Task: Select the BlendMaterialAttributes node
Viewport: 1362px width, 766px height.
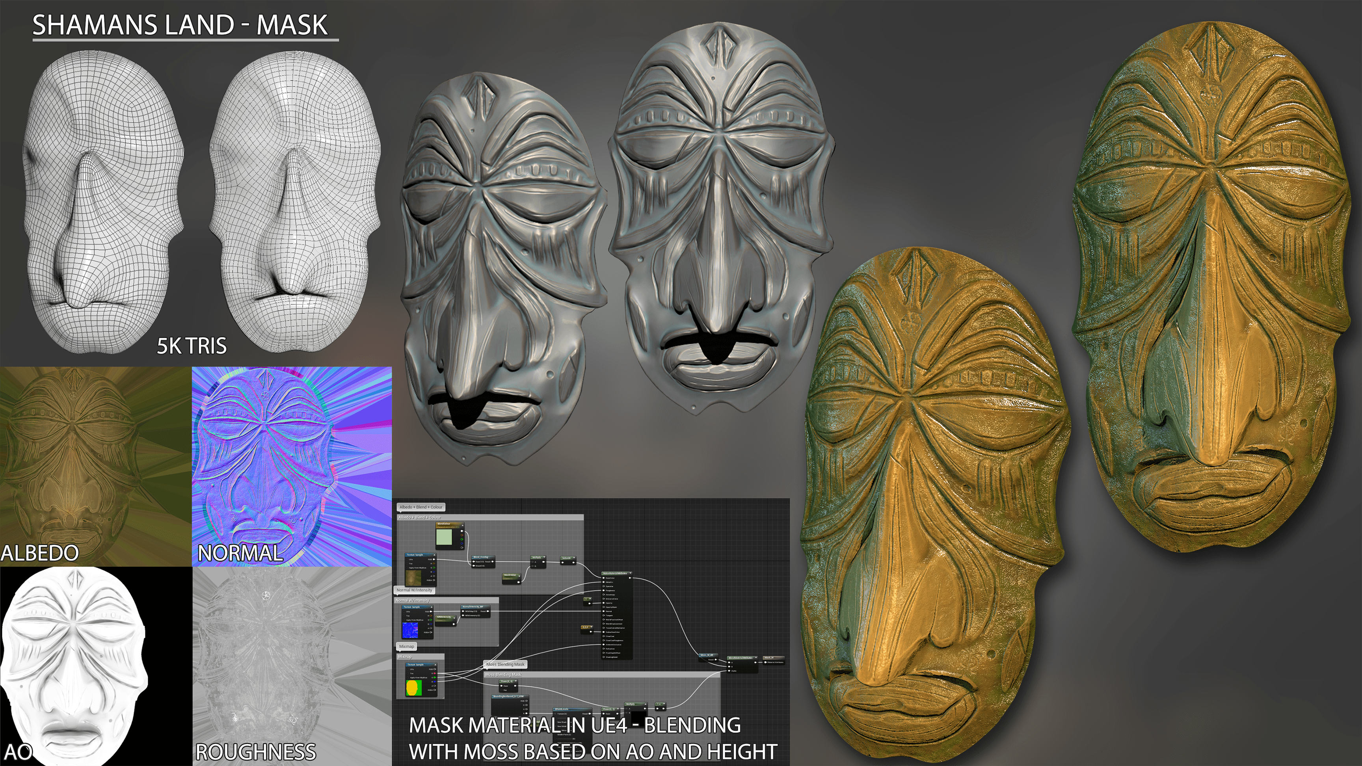Action: tap(741, 658)
